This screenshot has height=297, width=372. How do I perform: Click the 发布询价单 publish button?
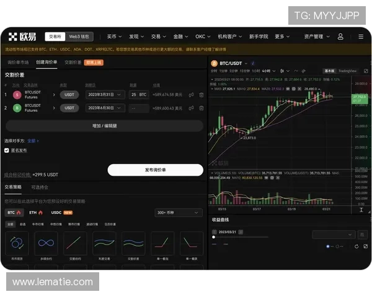coord(156,170)
